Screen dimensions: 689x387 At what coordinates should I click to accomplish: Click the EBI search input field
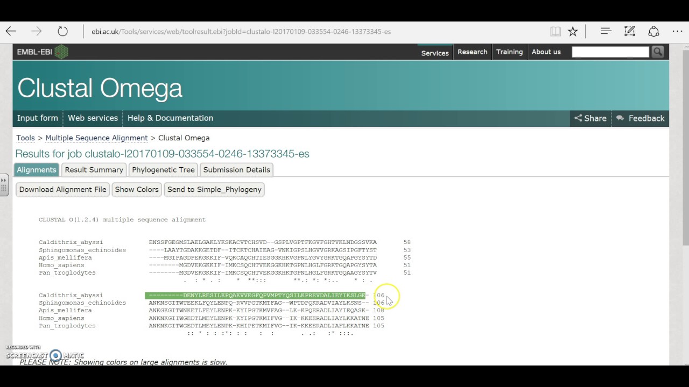pyautogui.click(x=610, y=52)
